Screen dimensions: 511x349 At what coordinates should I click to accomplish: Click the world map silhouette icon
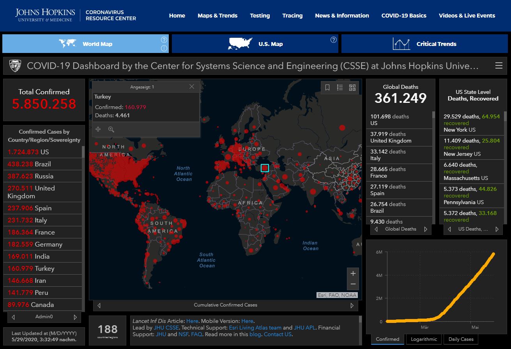point(67,44)
